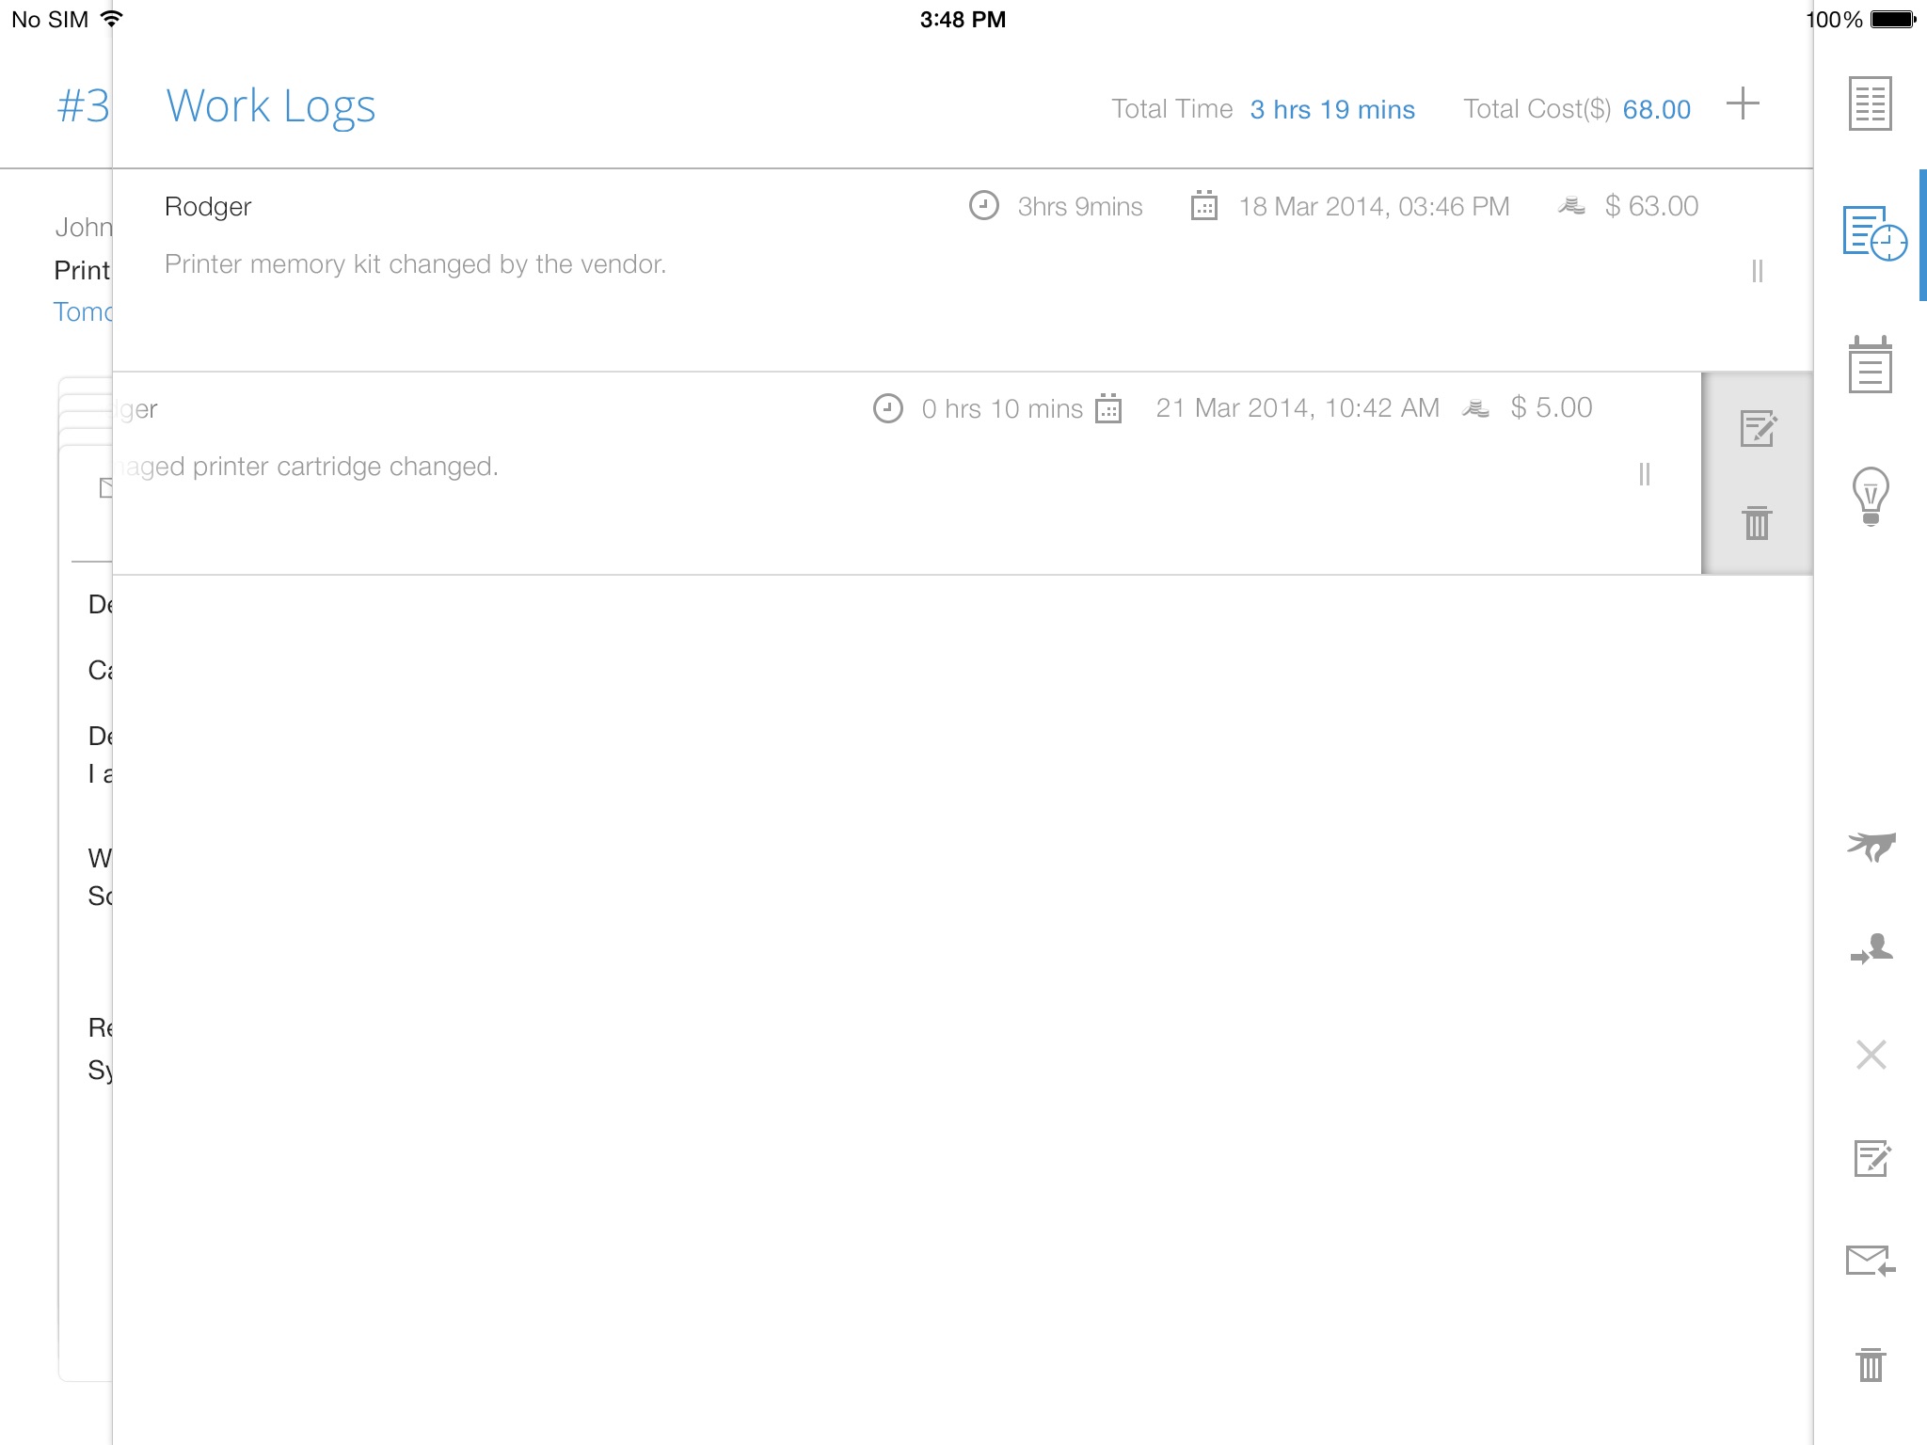Image resolution: width=1927 pixels, height=1445 pixels.
Task: Tap date 21 Mar 2014, 10:42 AM
Action: [x=1298, y=407]
